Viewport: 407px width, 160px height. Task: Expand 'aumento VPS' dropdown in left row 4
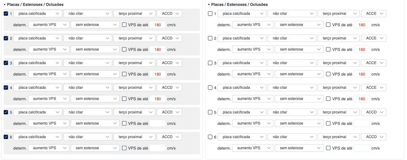coord(49,99)
